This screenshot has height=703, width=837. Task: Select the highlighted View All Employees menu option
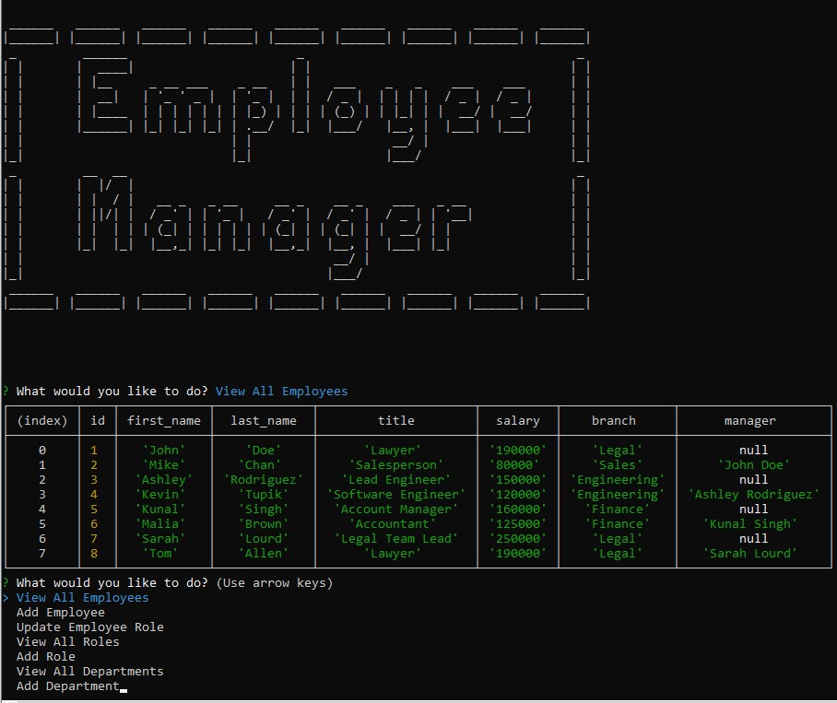pos(82,598)
